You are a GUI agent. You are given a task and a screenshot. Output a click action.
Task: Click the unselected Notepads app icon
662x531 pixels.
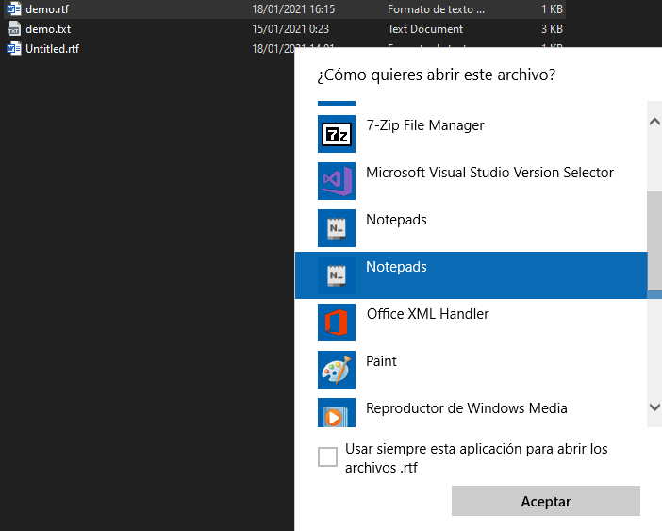pos(337,228)
